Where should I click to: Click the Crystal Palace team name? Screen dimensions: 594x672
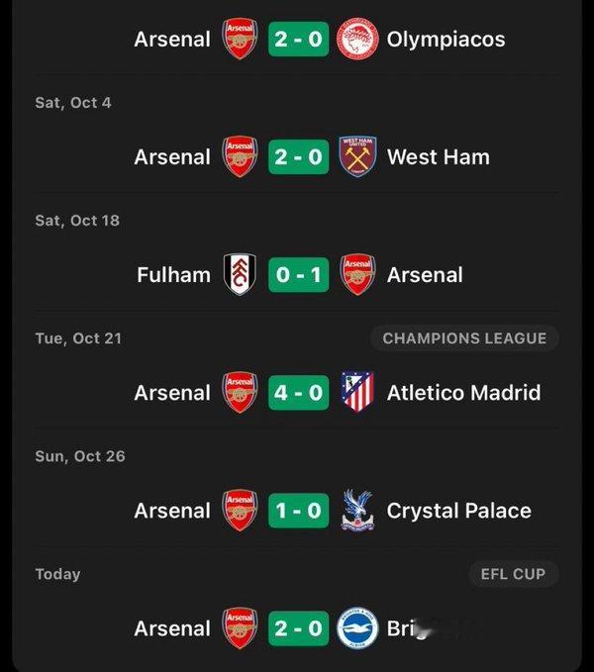(x=458, y=511)
